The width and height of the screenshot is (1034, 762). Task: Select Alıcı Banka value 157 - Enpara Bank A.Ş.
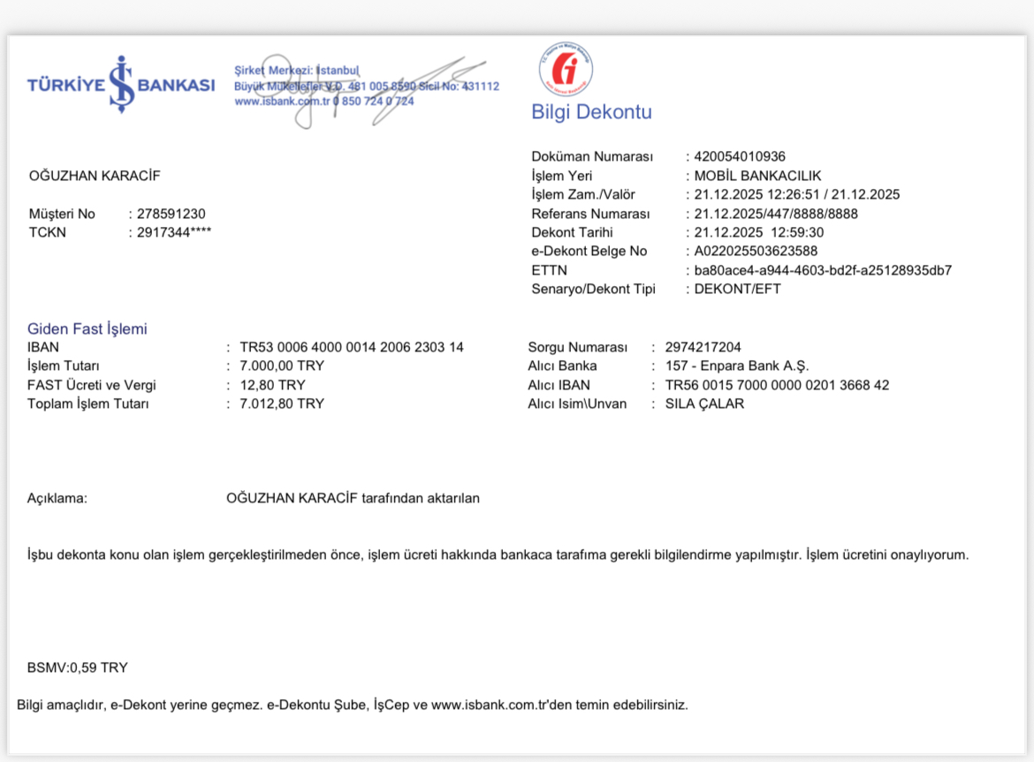(736, 366)
